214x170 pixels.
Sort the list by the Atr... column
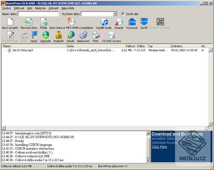pyautogui.click(x=204, y=46)
